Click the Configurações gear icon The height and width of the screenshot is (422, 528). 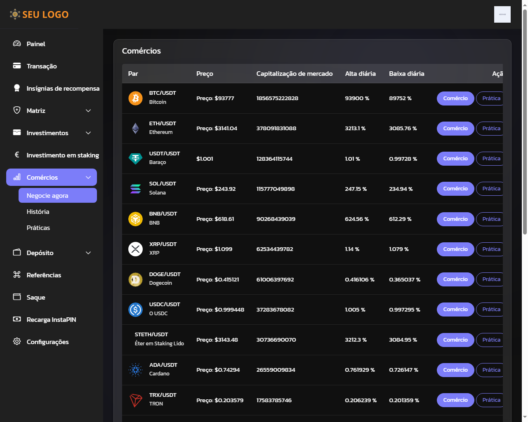pyautogui.click(x=17, y=342)
